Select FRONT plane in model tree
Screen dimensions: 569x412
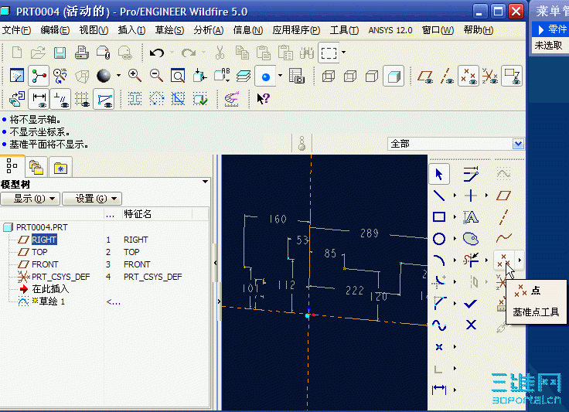[45, 264]
